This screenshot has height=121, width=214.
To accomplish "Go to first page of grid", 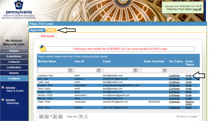I will click(41, 116).
